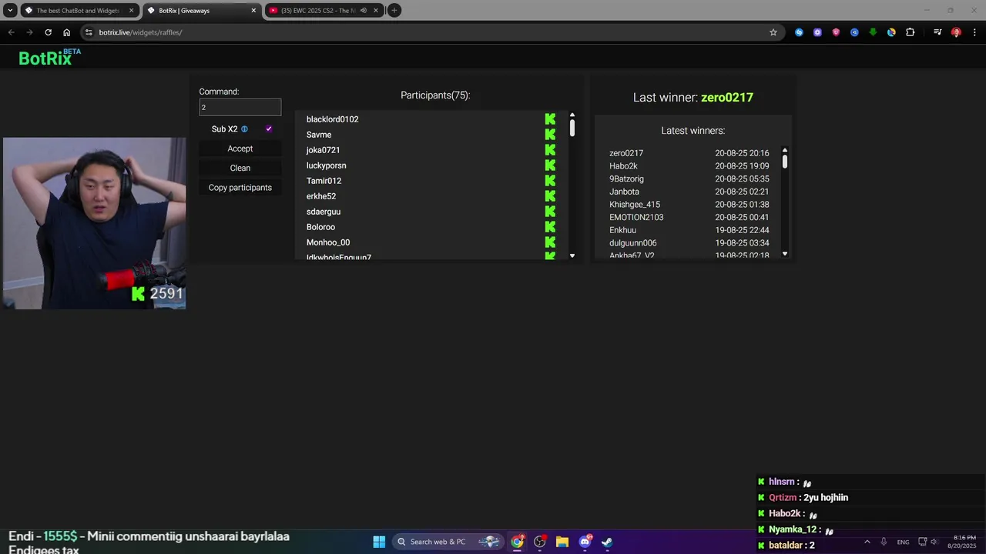Click latest winners scroll-down arrow

click(785, 253)
